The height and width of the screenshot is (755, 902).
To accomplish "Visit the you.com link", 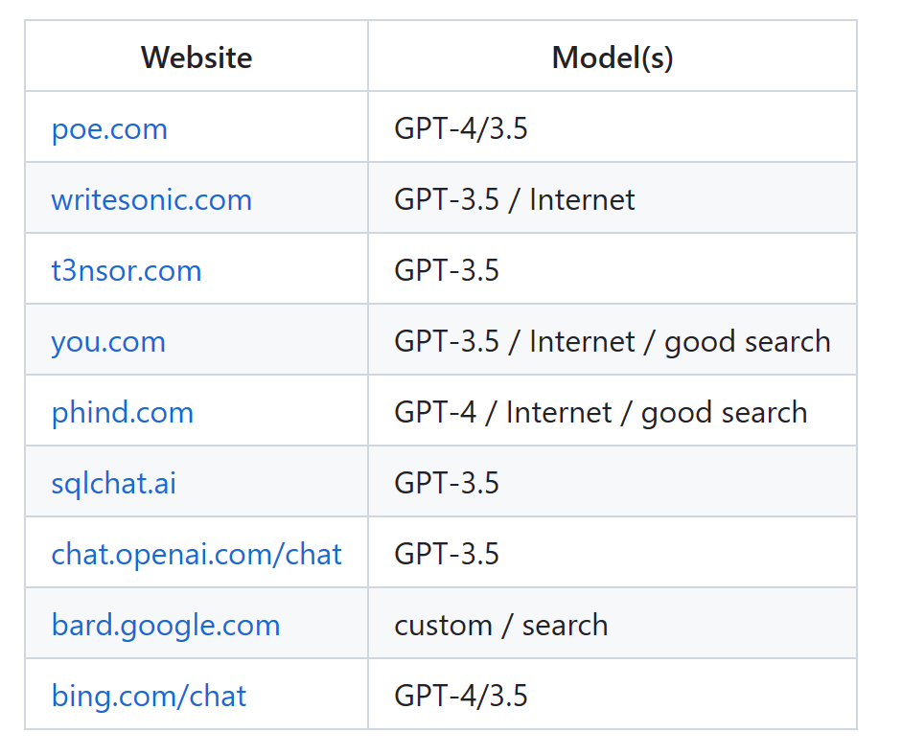I will (108, 343).
